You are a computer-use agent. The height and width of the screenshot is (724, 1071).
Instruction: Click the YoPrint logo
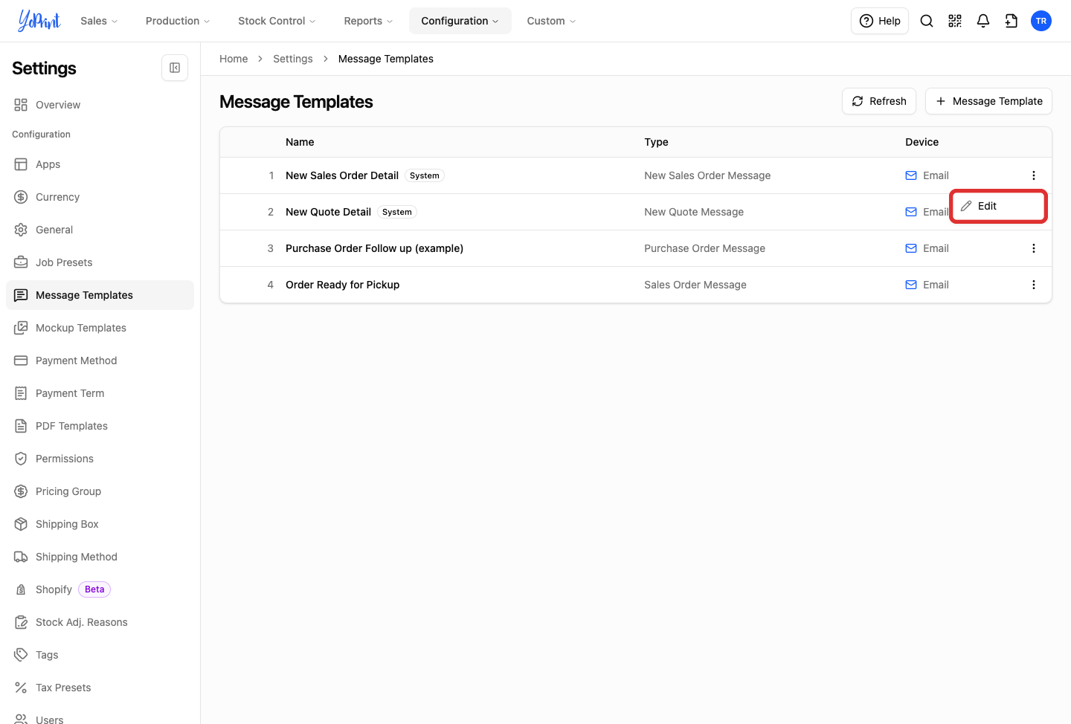pyautogui.click(x=39, y=21)
